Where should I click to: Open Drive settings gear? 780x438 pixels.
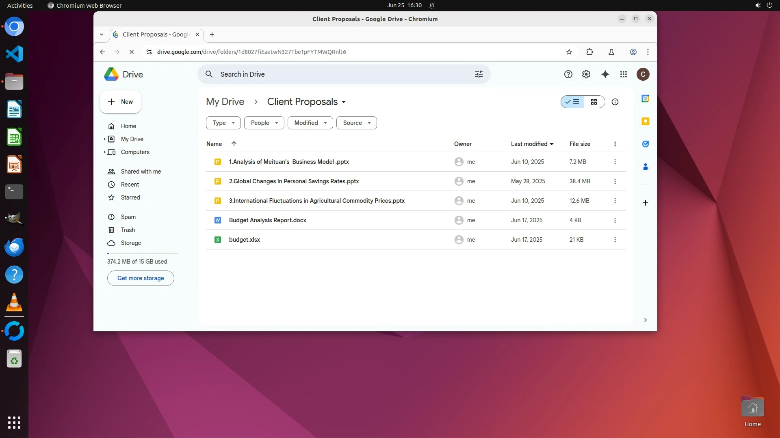(586, 74)
